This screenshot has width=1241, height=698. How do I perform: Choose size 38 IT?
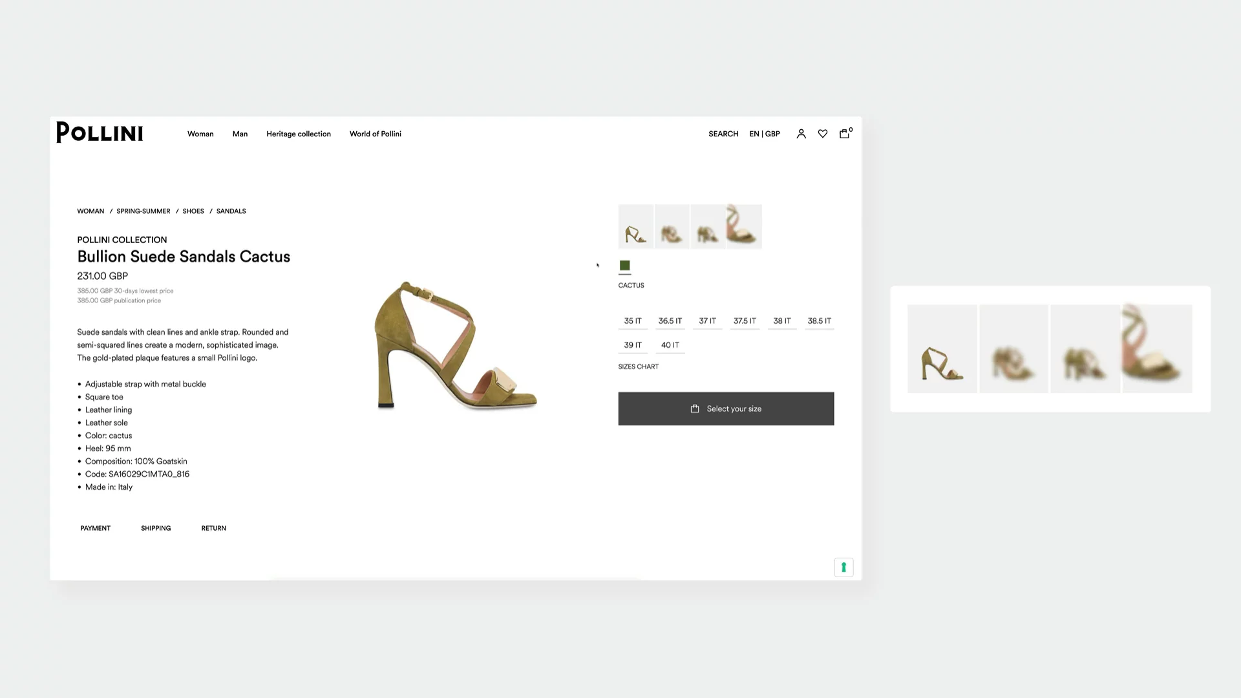(782, 321)
